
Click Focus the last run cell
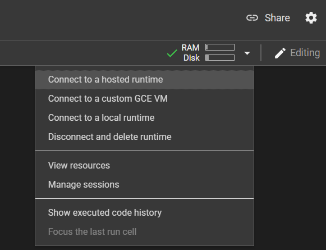click(145, 232)
